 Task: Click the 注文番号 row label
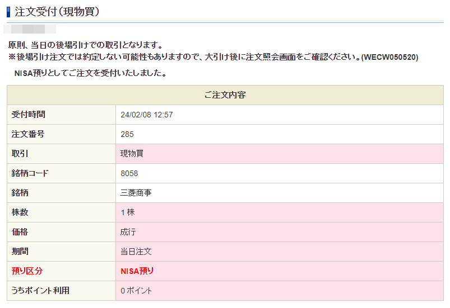(29, 134)
